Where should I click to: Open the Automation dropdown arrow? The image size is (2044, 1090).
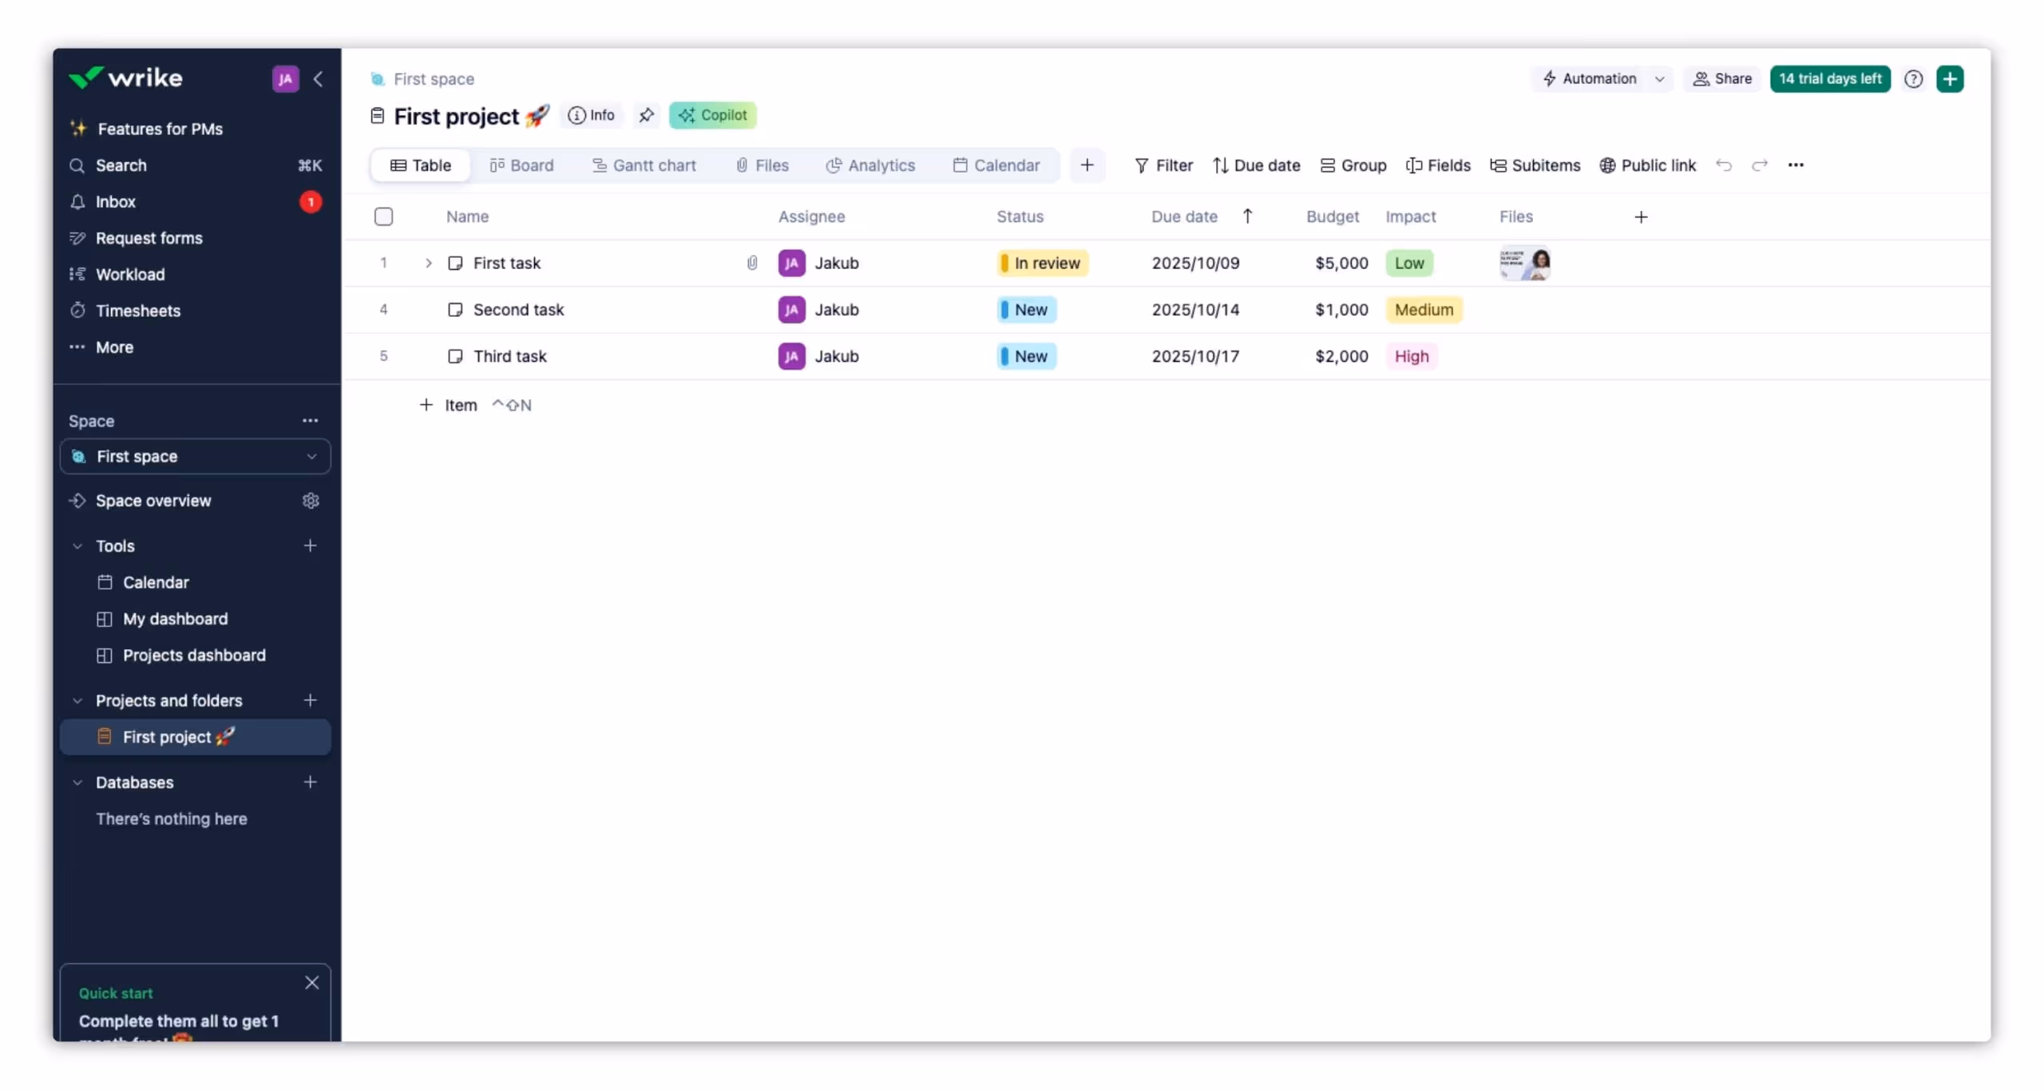click(x=1660, y=79)
